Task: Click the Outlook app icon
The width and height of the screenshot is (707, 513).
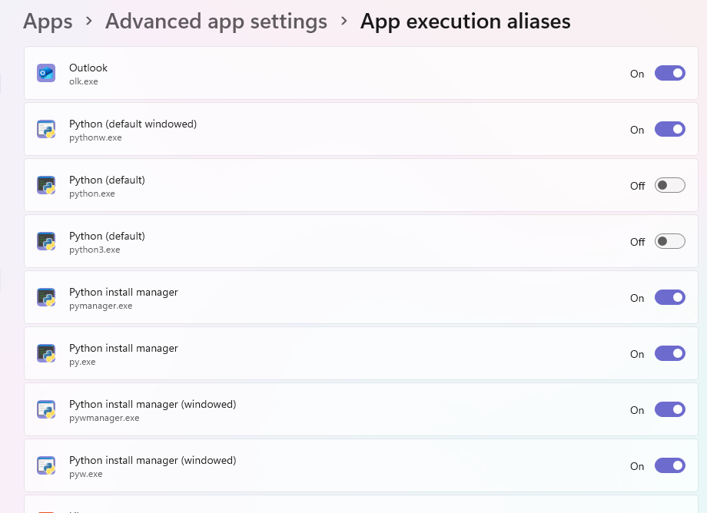Action: [x=46, y=73]
